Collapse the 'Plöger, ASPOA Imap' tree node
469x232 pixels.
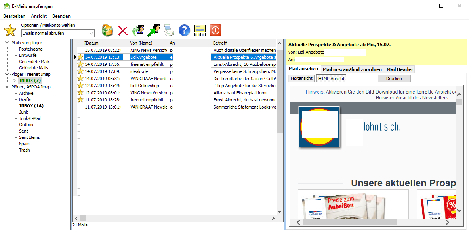pos(7,87)
